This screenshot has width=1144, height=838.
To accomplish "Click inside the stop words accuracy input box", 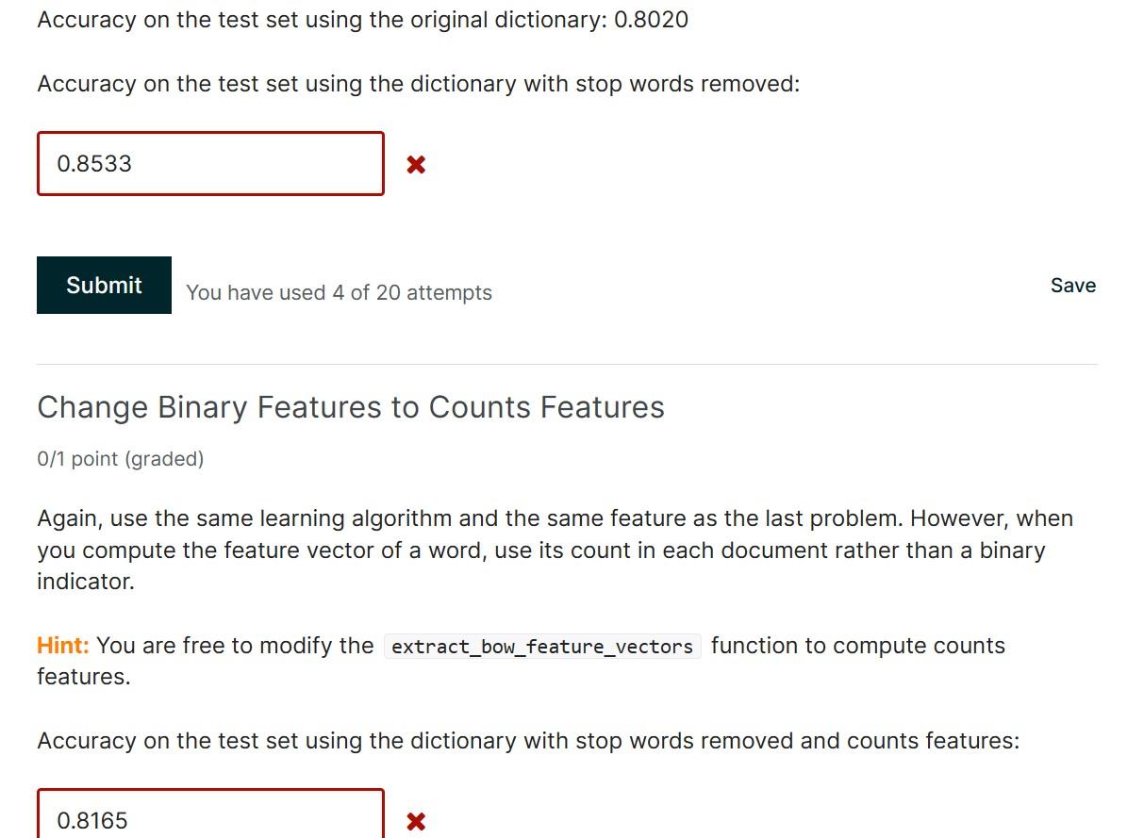I will [209, 163].
